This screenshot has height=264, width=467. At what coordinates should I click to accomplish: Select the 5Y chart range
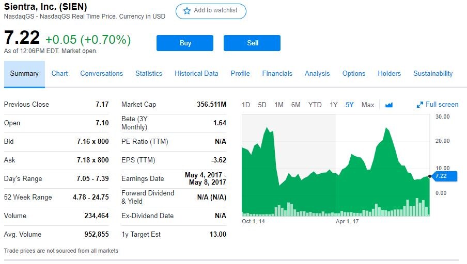(x=349, y=105)
